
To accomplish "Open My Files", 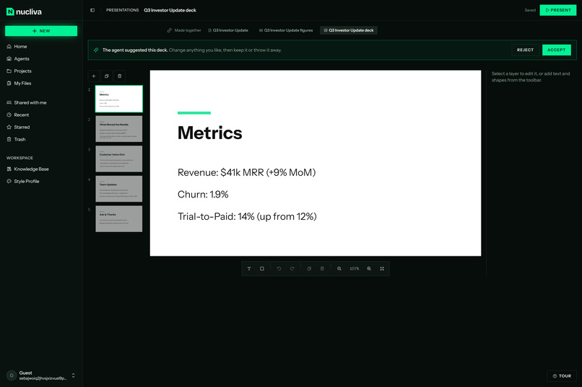I will click(x=41, y=84).
